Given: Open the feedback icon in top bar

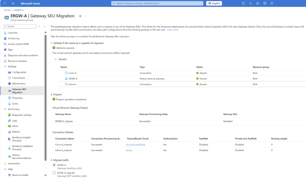Looking at the screenshot, I should [272, 3].
